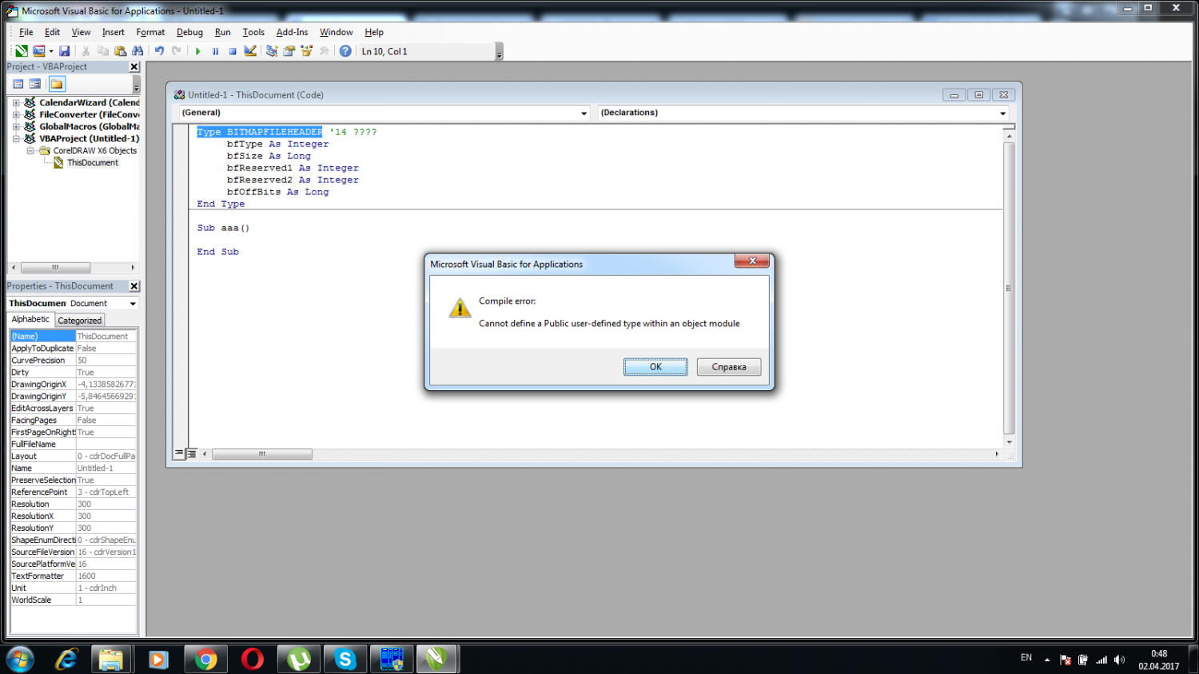The width and height of the screenshot is (1199, 674).
Task: Open Opera browser from the taskbar
Action: [253, 660]
